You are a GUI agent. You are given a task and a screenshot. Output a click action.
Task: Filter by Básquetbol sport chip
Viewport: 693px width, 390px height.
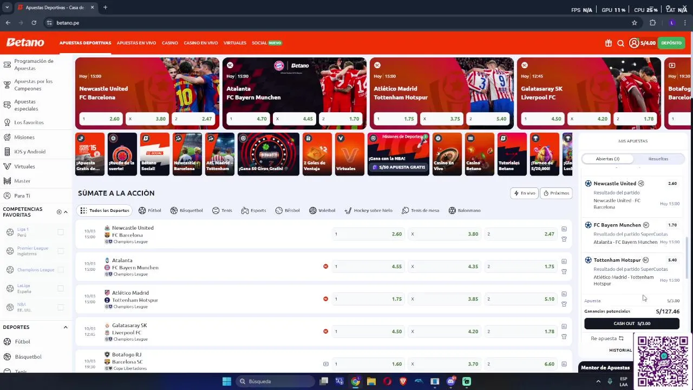coord(186,210)
